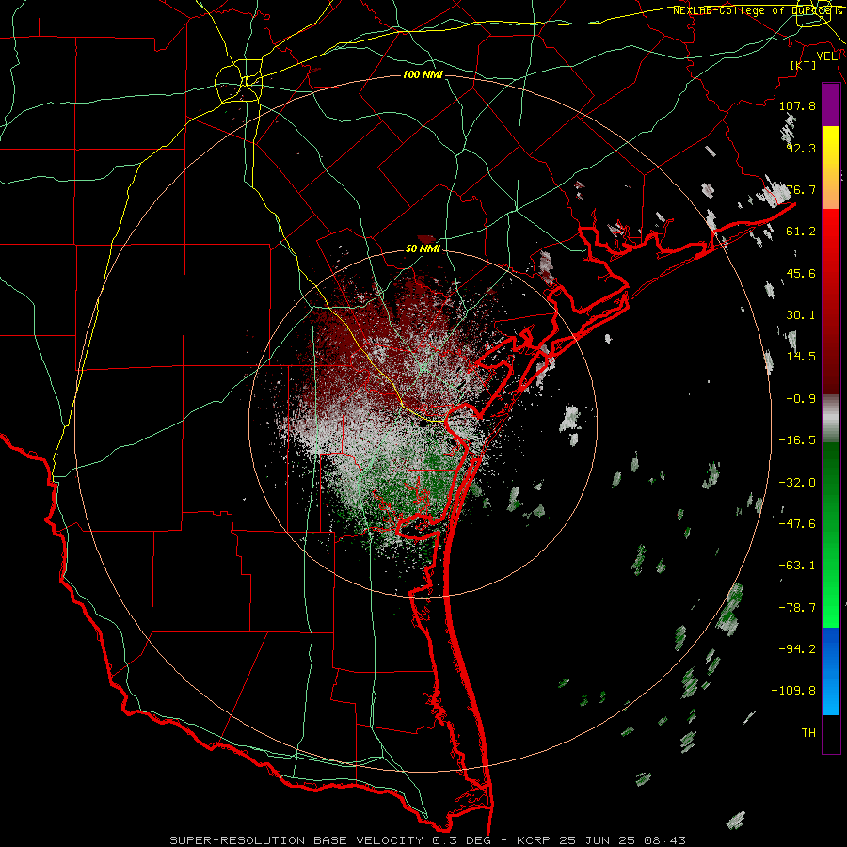Click the TH legend label
The width and height of the screenshot is (847, 847).
[808, 733]
